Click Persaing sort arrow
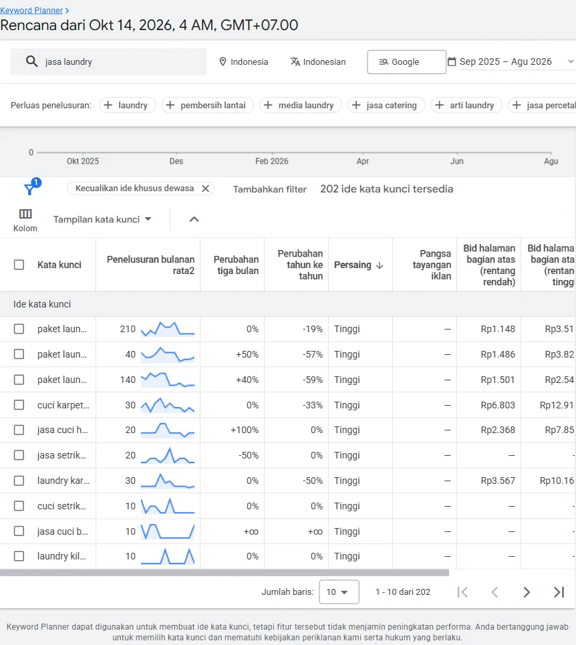The image size is (576, 645). point(380,265)
